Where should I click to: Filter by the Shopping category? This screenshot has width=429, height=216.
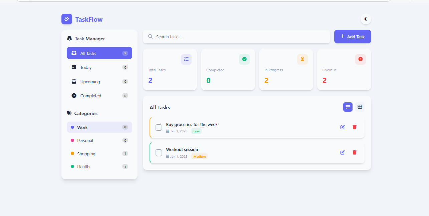99,154
